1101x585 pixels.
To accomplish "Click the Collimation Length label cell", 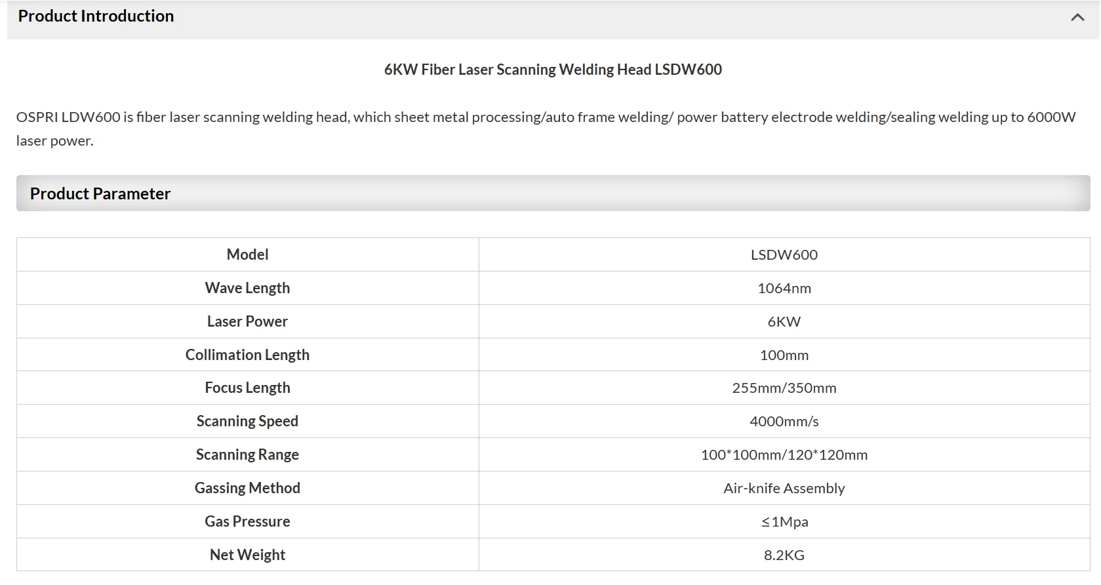I will [247, 355].
